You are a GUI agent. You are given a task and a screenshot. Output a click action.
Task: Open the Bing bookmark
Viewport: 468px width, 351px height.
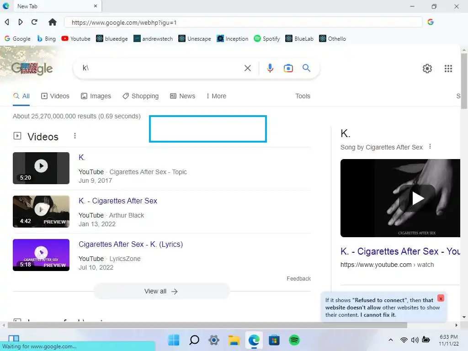(x=46, y=39)
